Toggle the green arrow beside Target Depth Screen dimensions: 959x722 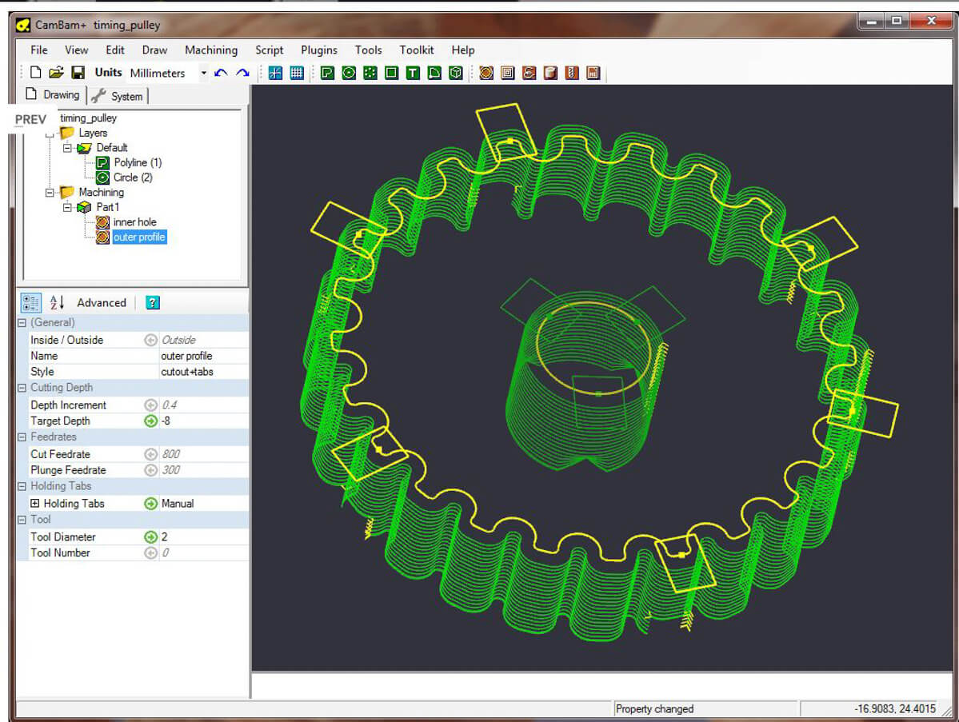click(x=150, y=421)
